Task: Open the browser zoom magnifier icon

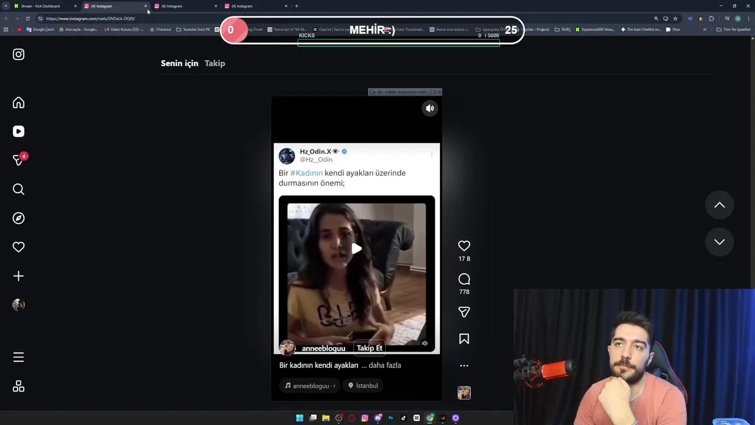Action: 656,18
